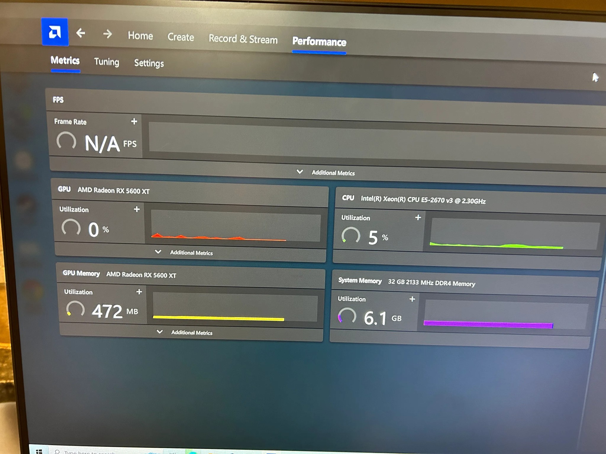Expand Additional Metrics under FPS section
Viewport: 606px width, 454px height.
tap(325, 172)
